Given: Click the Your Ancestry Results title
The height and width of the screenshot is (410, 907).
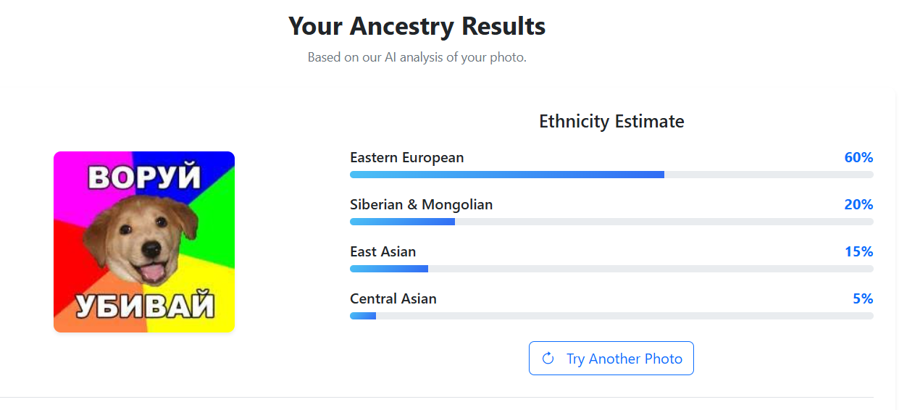Looking at the screenshot, I should click(417, 27).
